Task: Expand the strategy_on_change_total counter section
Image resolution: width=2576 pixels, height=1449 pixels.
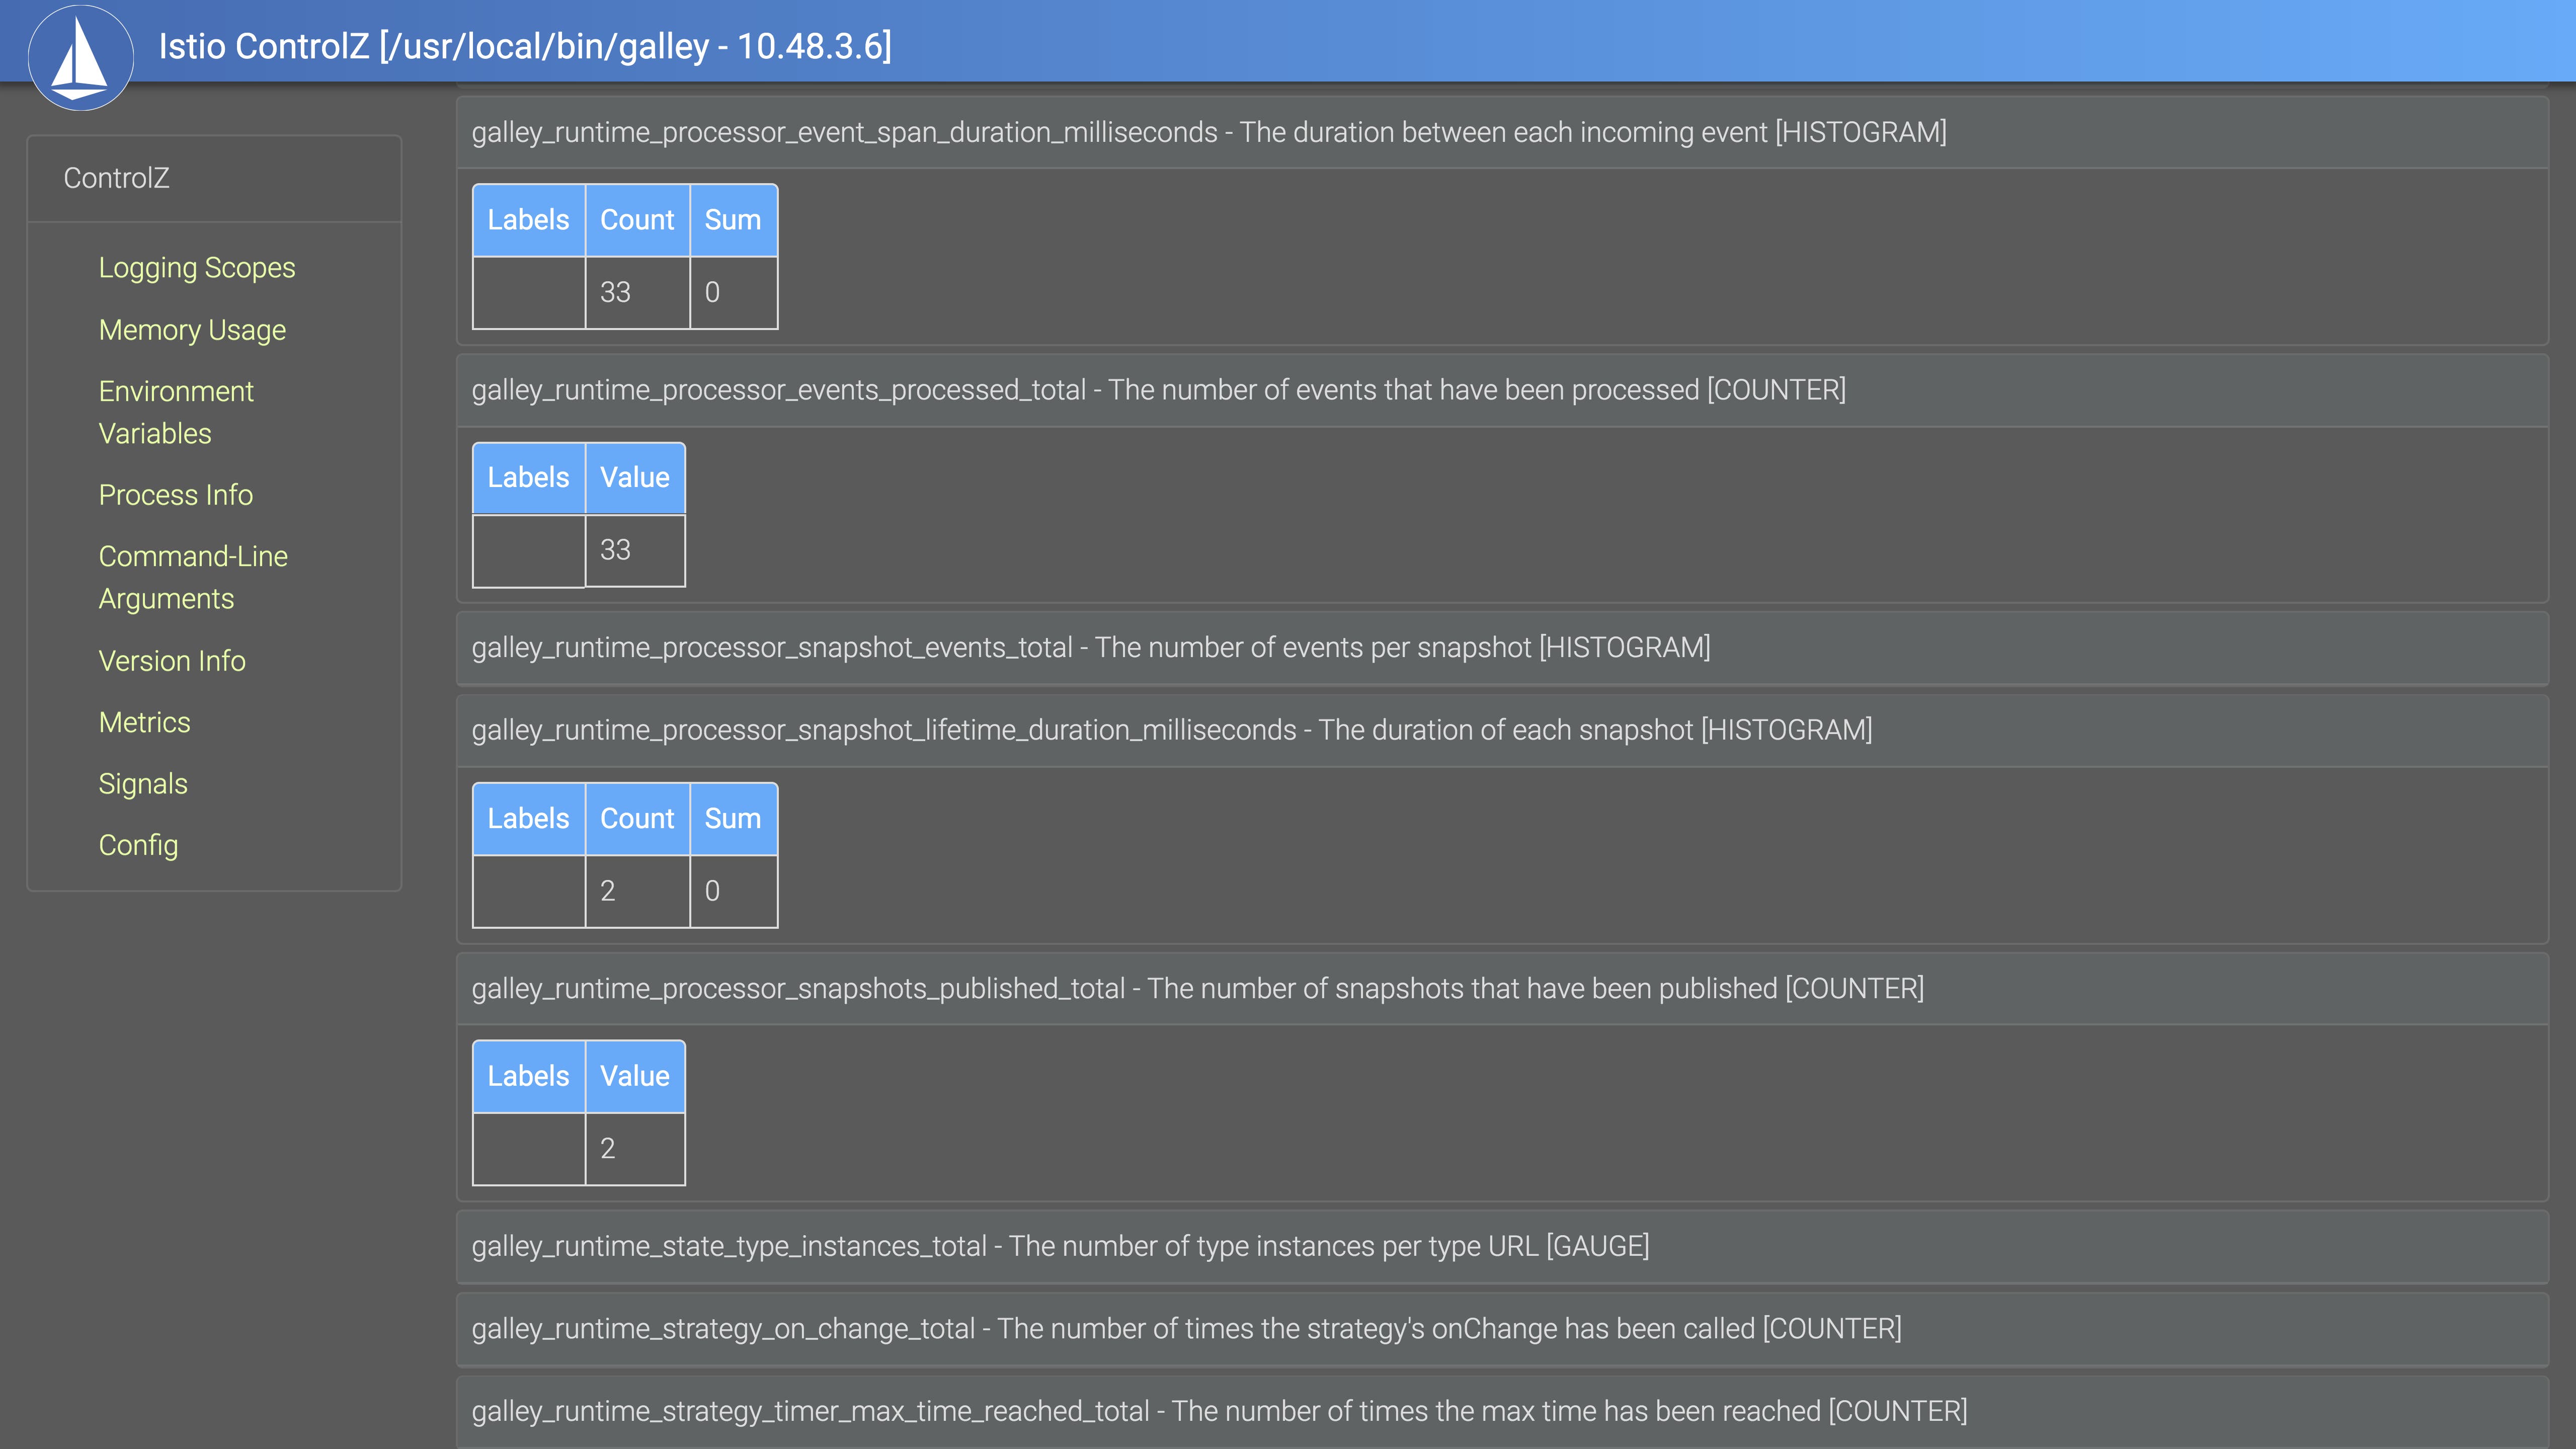Action: tap(1186, 1329)
